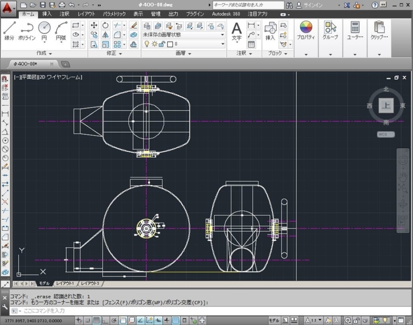Expand the 作成 panel

coord(44,53)
